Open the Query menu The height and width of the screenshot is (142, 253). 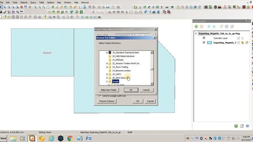click(33, 2)
